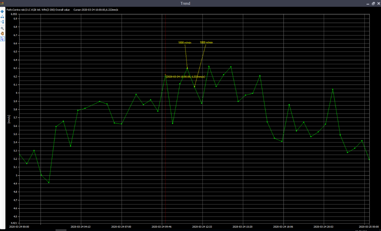Viewport: 381px width, 231px height.
Task: Click the 6.955 Y-axis maximum label
Action: click(x=14, y=14)
